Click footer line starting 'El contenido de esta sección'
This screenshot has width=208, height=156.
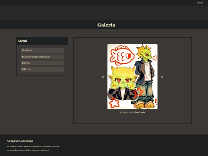tap(33, 146)
